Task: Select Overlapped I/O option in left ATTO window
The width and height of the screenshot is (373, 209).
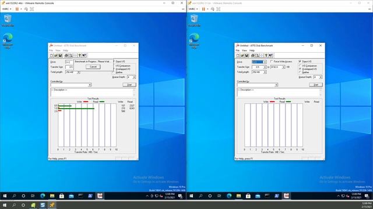Action: (x=123, y=69)
